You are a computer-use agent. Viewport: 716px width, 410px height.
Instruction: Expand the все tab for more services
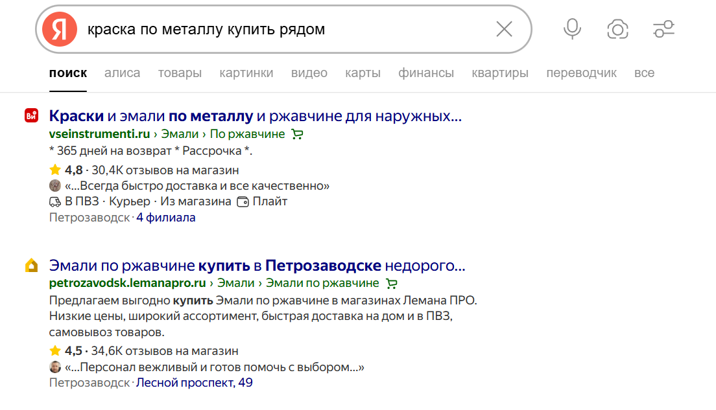tap(644, 73)
